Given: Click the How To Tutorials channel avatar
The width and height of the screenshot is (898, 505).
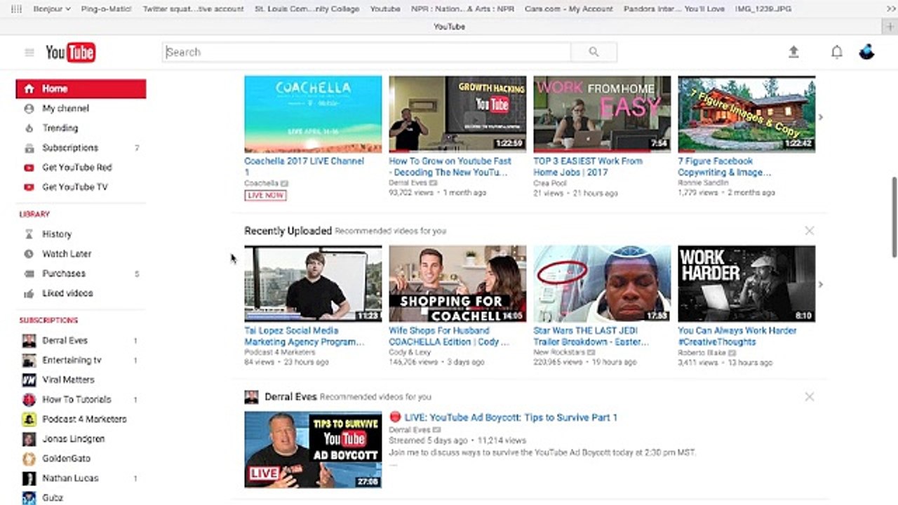Looking at the screenshot, I should (x=29, y=400).
